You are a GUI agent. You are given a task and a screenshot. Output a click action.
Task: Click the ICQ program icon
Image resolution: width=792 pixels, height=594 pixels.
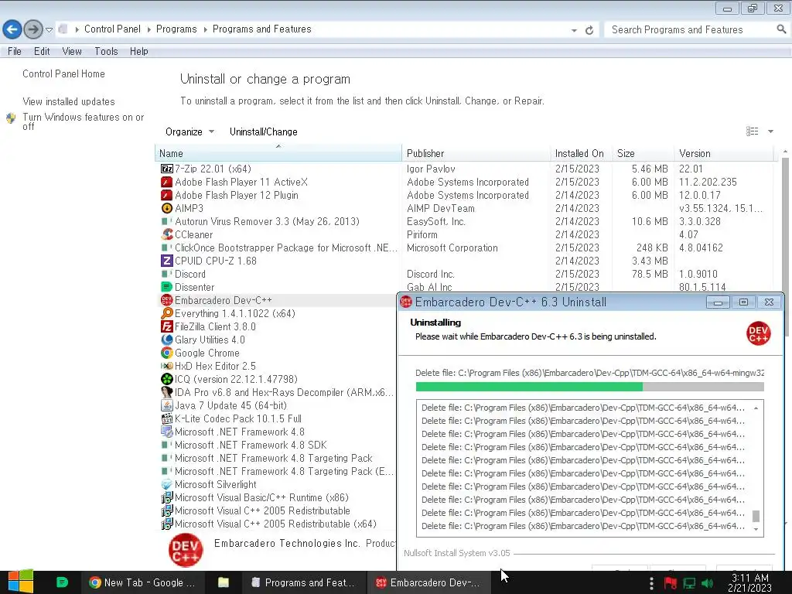pyautogui.click(x=167, y=379)
